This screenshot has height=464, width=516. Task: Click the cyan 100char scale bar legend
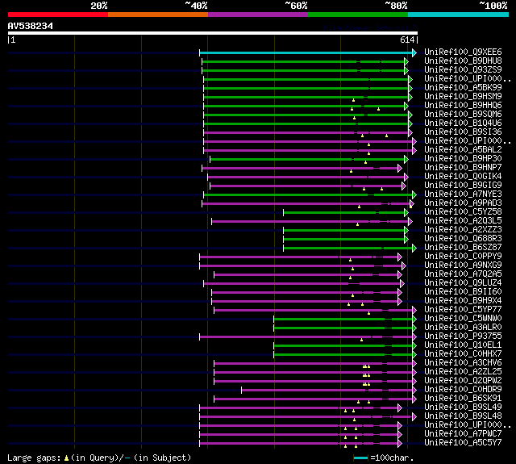(360, 458)
